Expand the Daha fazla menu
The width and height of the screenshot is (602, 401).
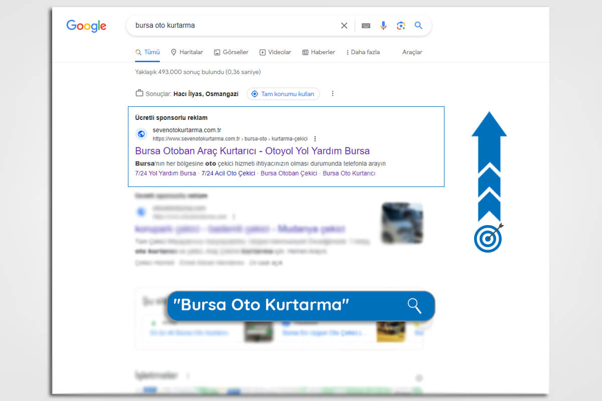[x=363, y=52]
